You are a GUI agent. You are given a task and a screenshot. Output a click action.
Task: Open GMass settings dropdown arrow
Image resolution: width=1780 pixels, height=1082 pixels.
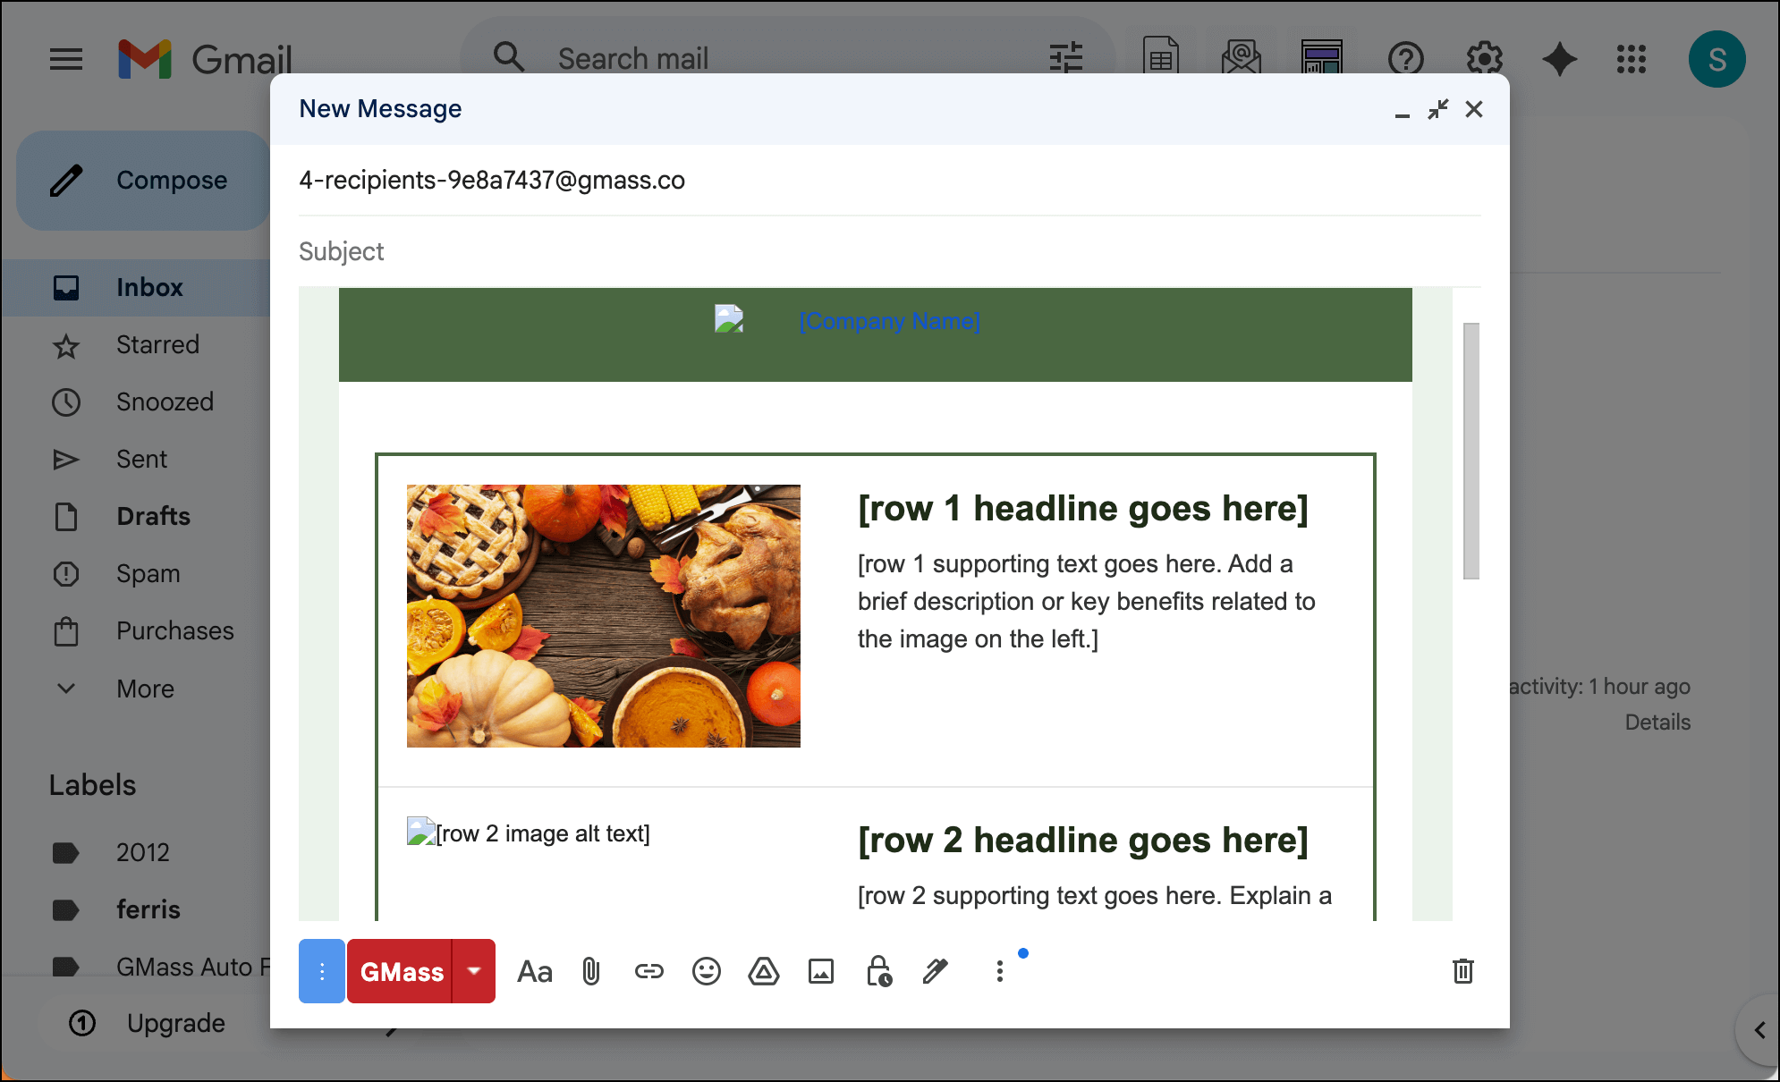tap(474, 971)
